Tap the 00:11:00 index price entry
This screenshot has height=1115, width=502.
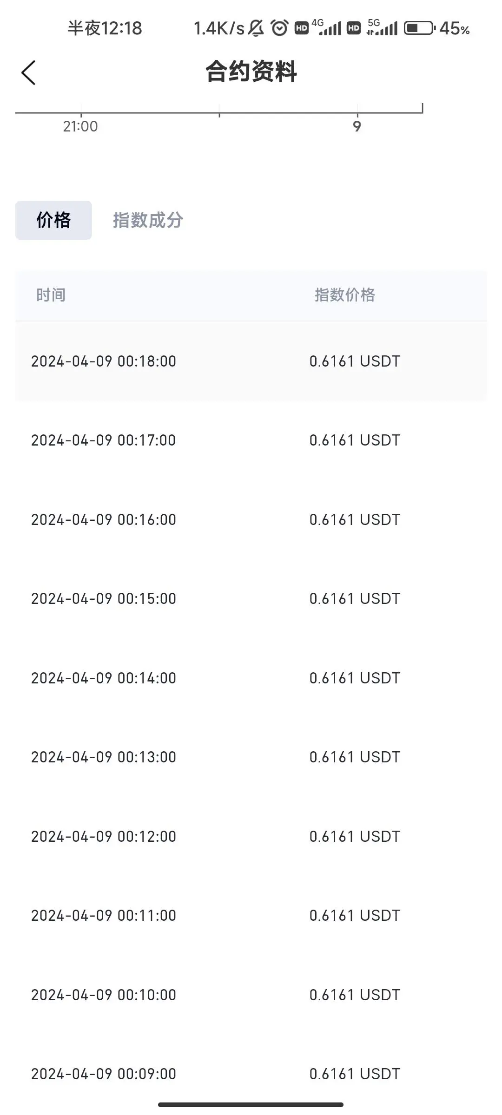355,915
